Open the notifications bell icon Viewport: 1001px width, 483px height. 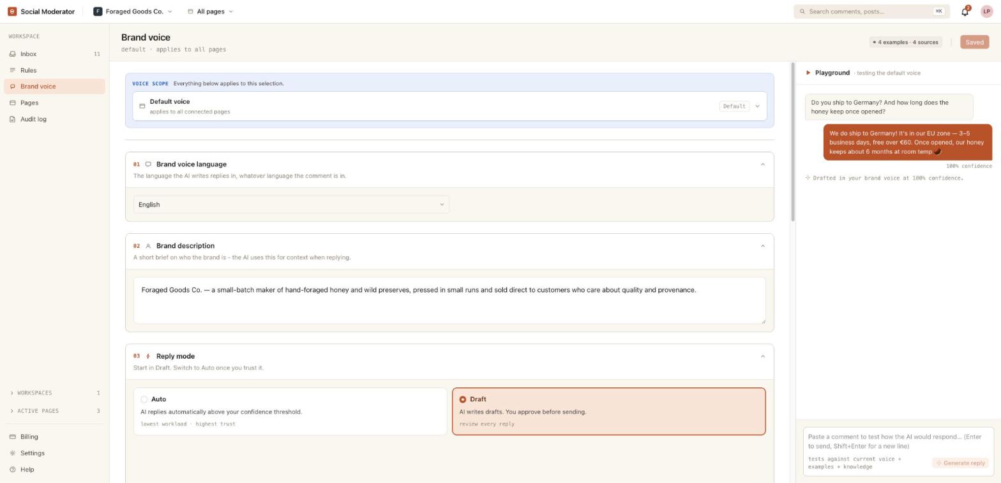coord(965,11)
